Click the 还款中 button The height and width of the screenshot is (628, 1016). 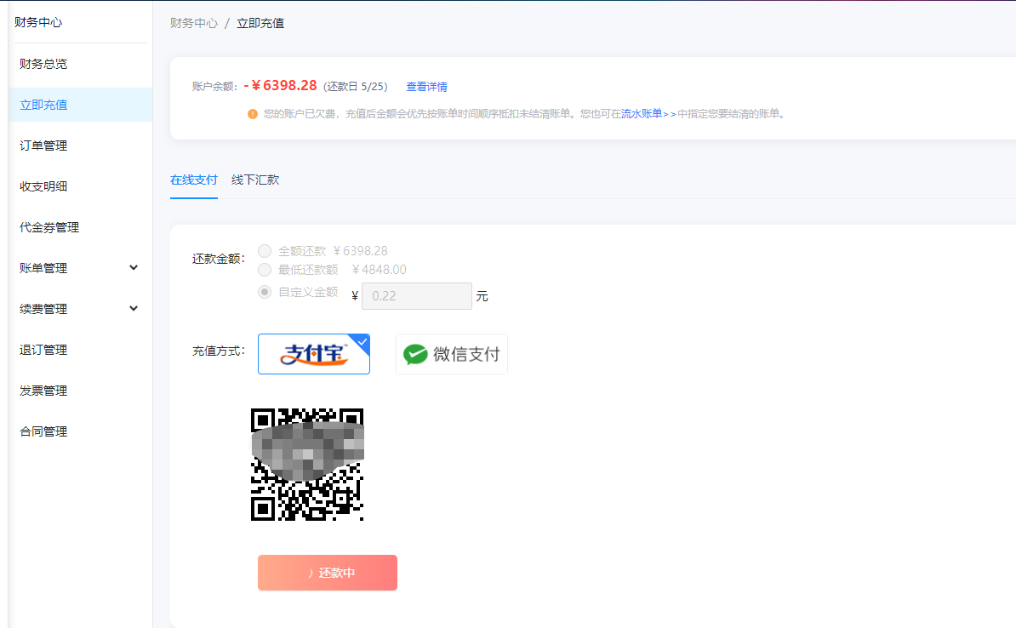(328, 573)
